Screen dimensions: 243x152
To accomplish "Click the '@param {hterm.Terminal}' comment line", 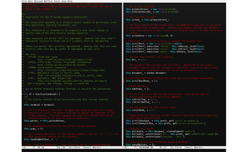I will coord(69,89).
